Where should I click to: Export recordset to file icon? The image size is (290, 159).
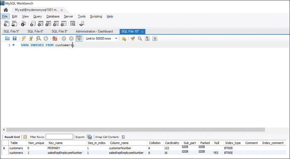pyautogui.click(x=89, y=137)
